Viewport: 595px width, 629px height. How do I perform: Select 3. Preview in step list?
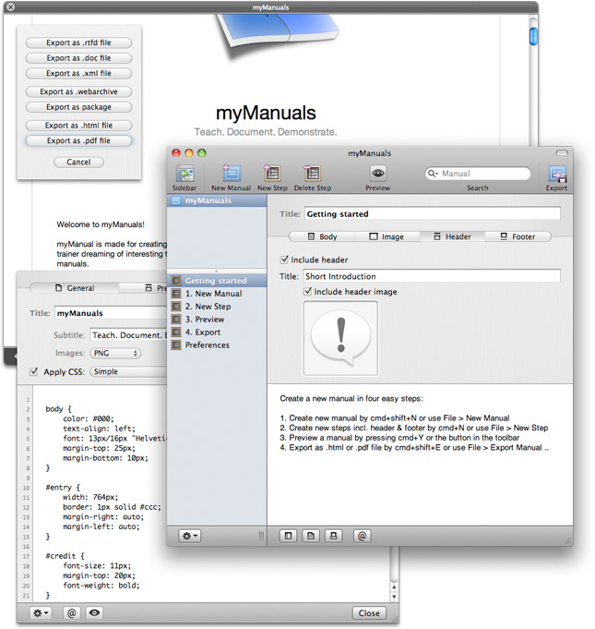tap(217, 319)
